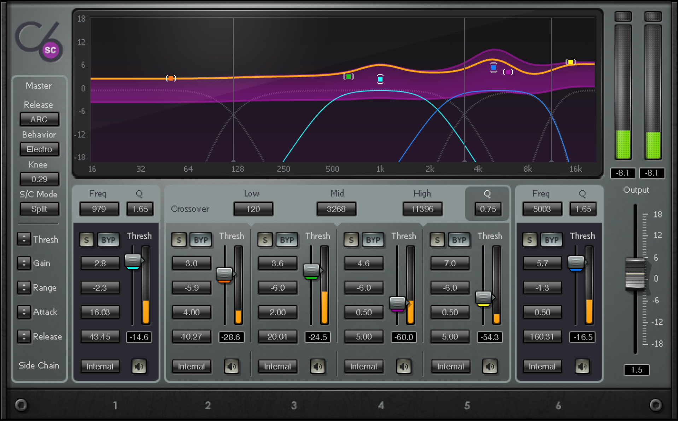Viewport: 678px width, 421px height.
Task: Click the Knee value button showing 0.29
Action: click(39, 179)
